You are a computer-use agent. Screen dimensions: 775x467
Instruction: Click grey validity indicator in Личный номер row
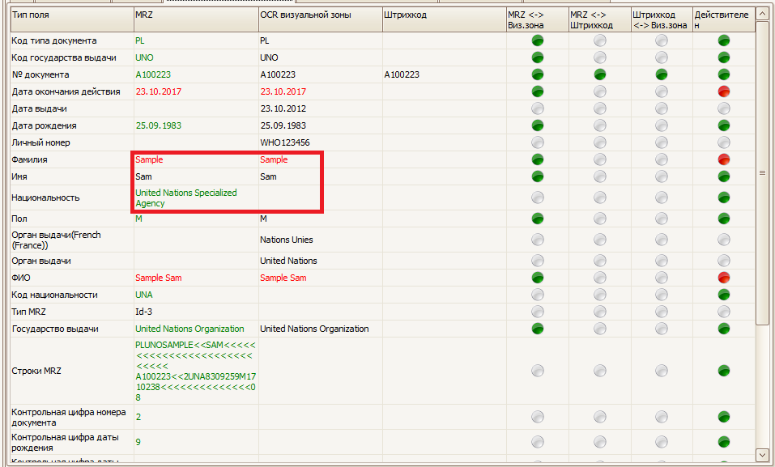click(x=724, y=142)
